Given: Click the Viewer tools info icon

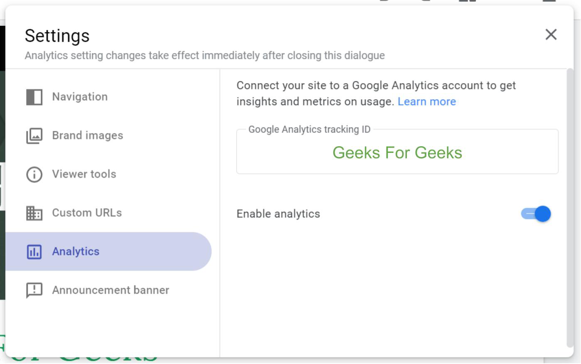Looking at the screenshot, I should click(34, 175).
